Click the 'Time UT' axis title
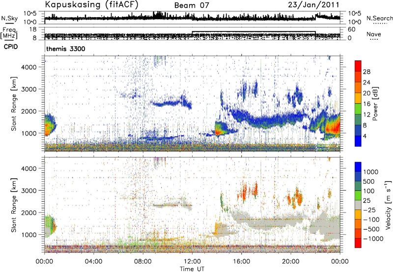393x272 pixels. tap(192, 269)
